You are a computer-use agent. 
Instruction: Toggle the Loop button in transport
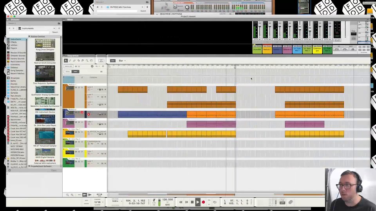pos(215,202)
